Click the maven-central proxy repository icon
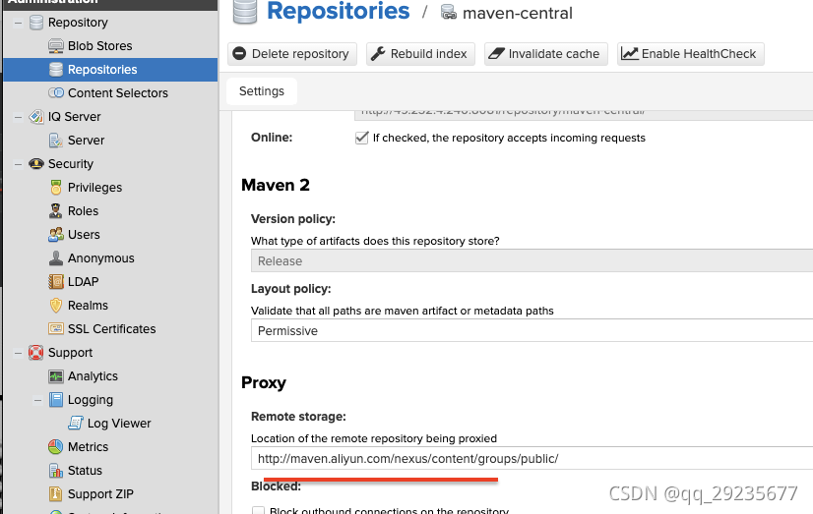Viewport: 813px width, 514px height. [x=449, y=13]
